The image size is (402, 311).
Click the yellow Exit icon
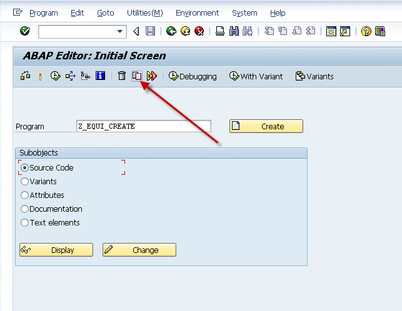tap(185, 31)
